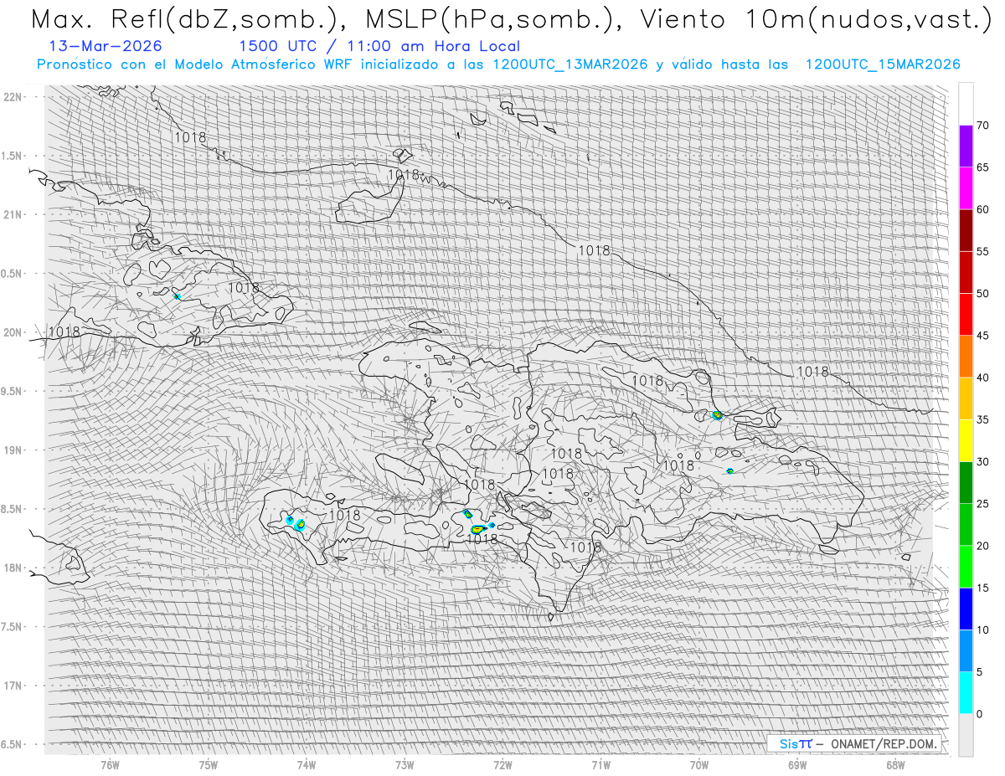Image resolution: width=1005 pixels, height=776 pixels.
Task: Click the '70' value on the colorbar
Action: [x=983, y=126]
